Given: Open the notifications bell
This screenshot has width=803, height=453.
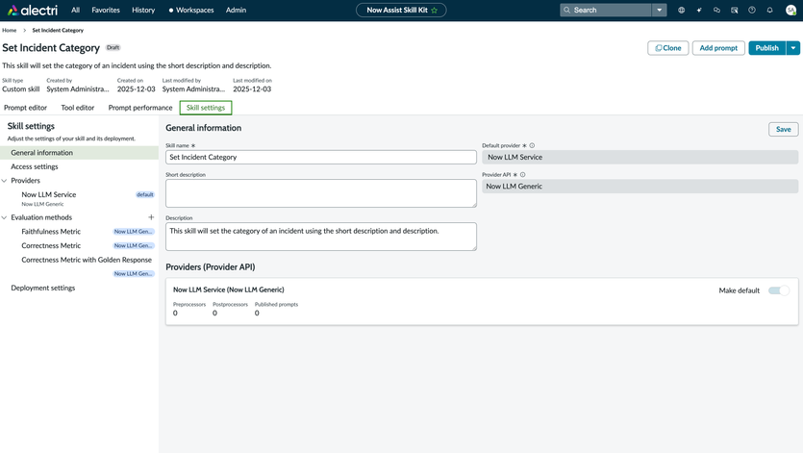Looking at the screenshot, I should coord(769,11).
